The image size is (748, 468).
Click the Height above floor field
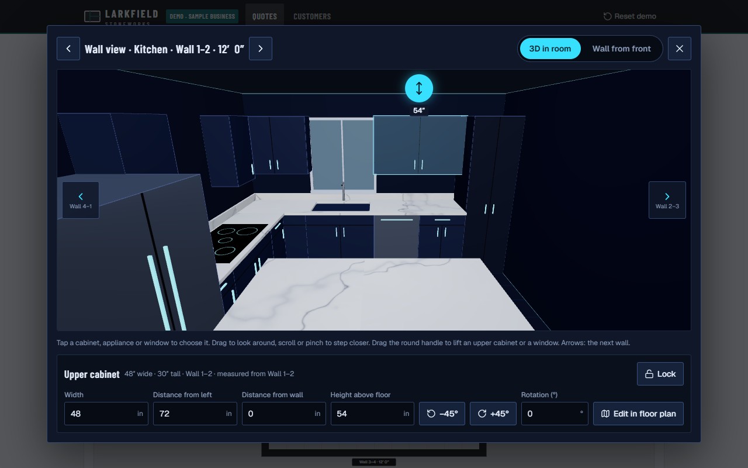[372, 414]
